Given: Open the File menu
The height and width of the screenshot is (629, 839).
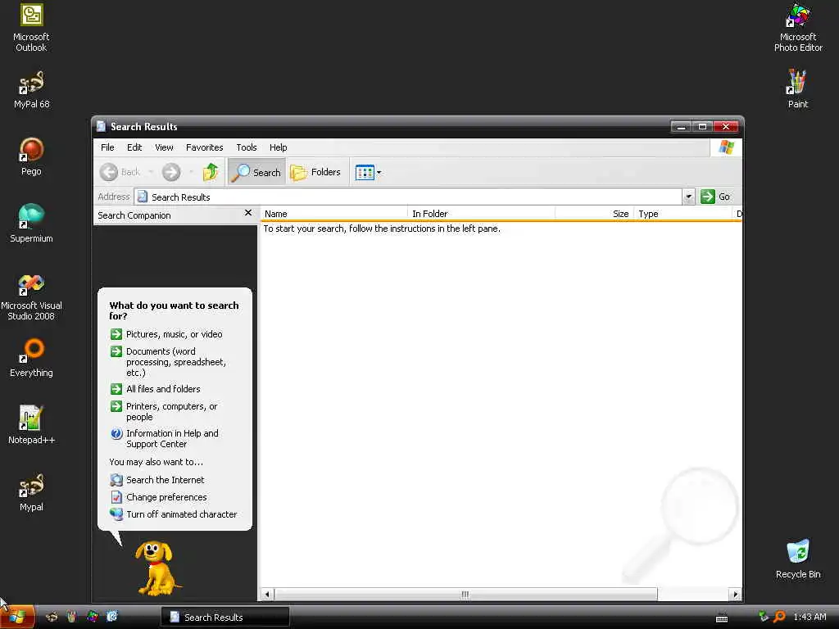Looking at the screenshot, I should pos(107,147).
